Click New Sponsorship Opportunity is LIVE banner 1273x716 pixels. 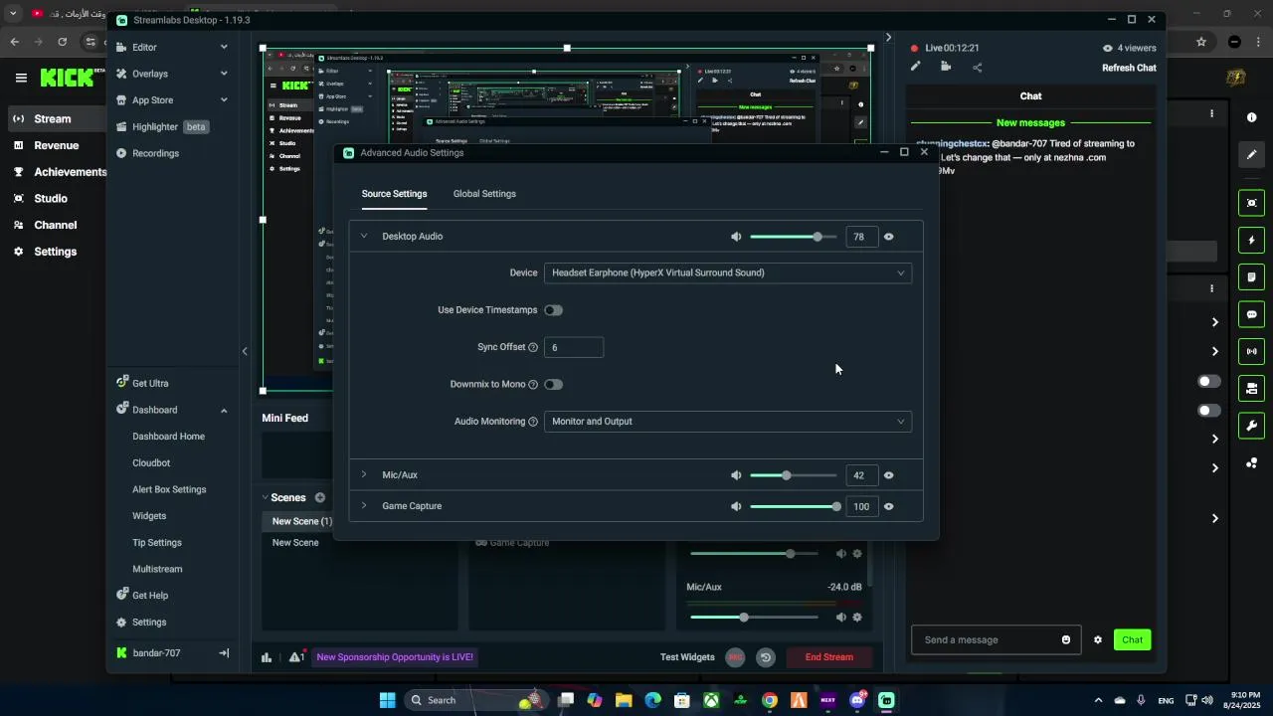coord(395,657)
